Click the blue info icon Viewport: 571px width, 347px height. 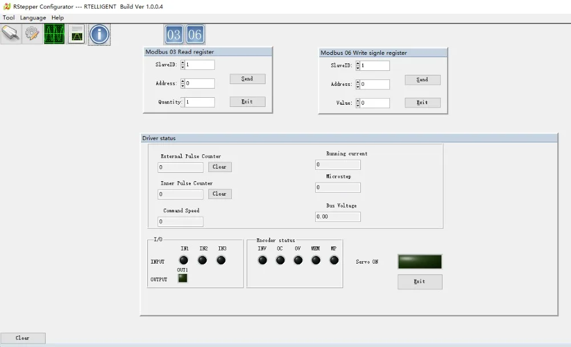(99, 34)
